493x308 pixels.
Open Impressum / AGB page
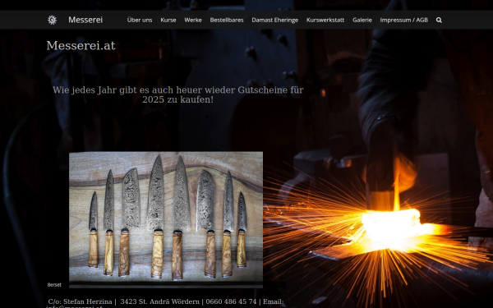404,20
